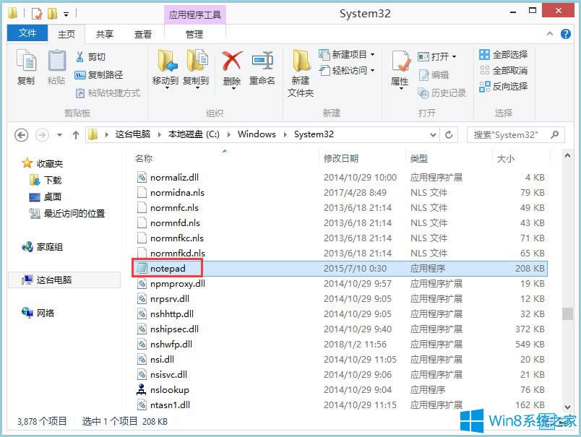
Task: Click the 新建文件夹 (New folder) icon
Action: [301, 72]
